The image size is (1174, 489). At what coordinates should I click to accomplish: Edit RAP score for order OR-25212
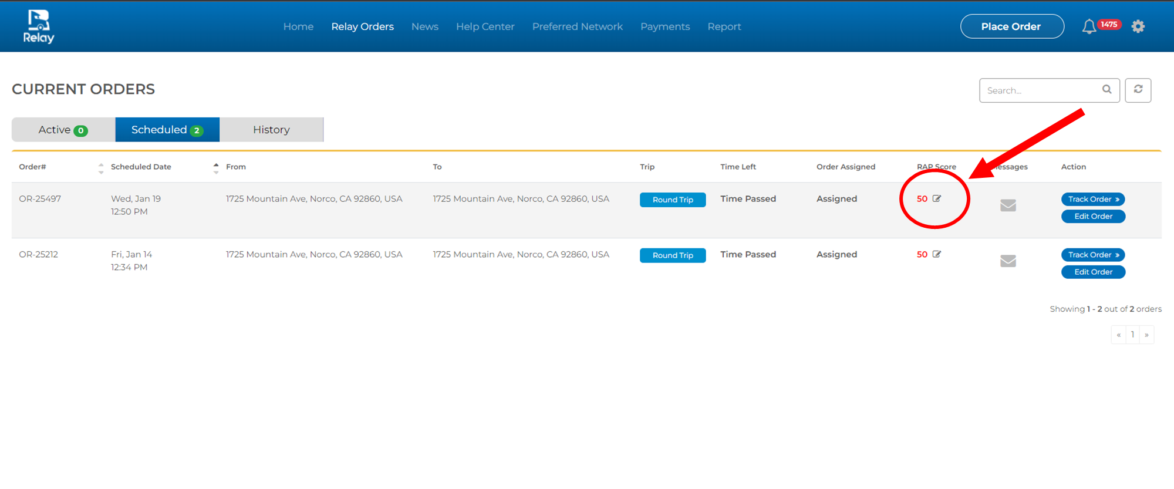937,255
